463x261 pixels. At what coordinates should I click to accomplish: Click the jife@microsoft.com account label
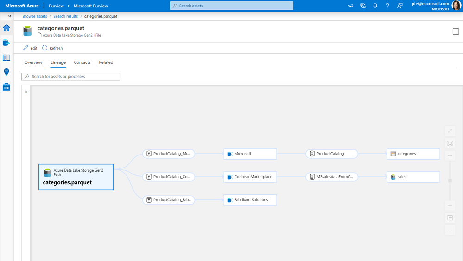(431, 4)
